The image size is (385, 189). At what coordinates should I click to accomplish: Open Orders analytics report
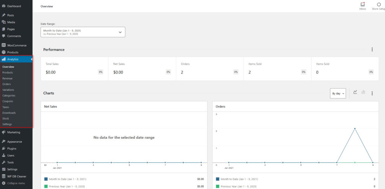coord(7,84)
